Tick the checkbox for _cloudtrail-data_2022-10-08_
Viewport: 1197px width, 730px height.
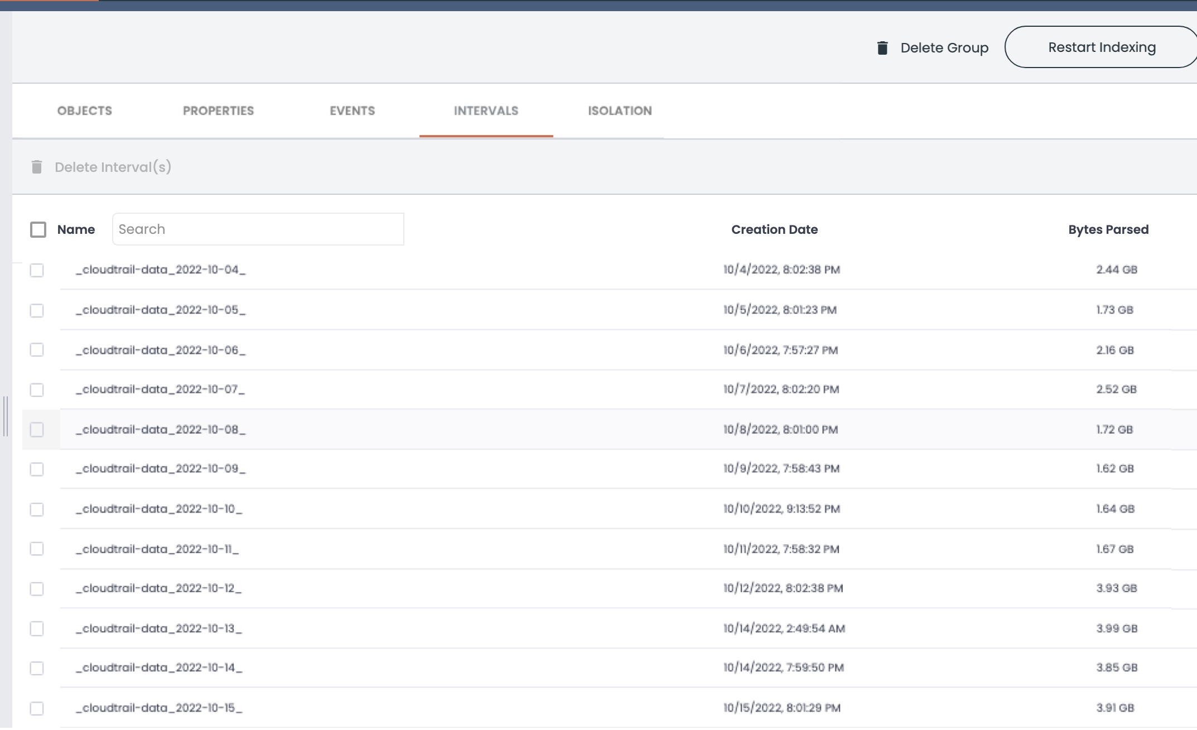click(x=37, y=429)
